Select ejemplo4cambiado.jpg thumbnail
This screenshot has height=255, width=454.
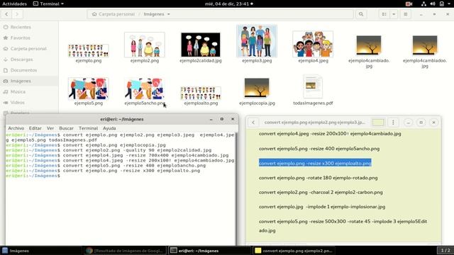pos(369,45)
